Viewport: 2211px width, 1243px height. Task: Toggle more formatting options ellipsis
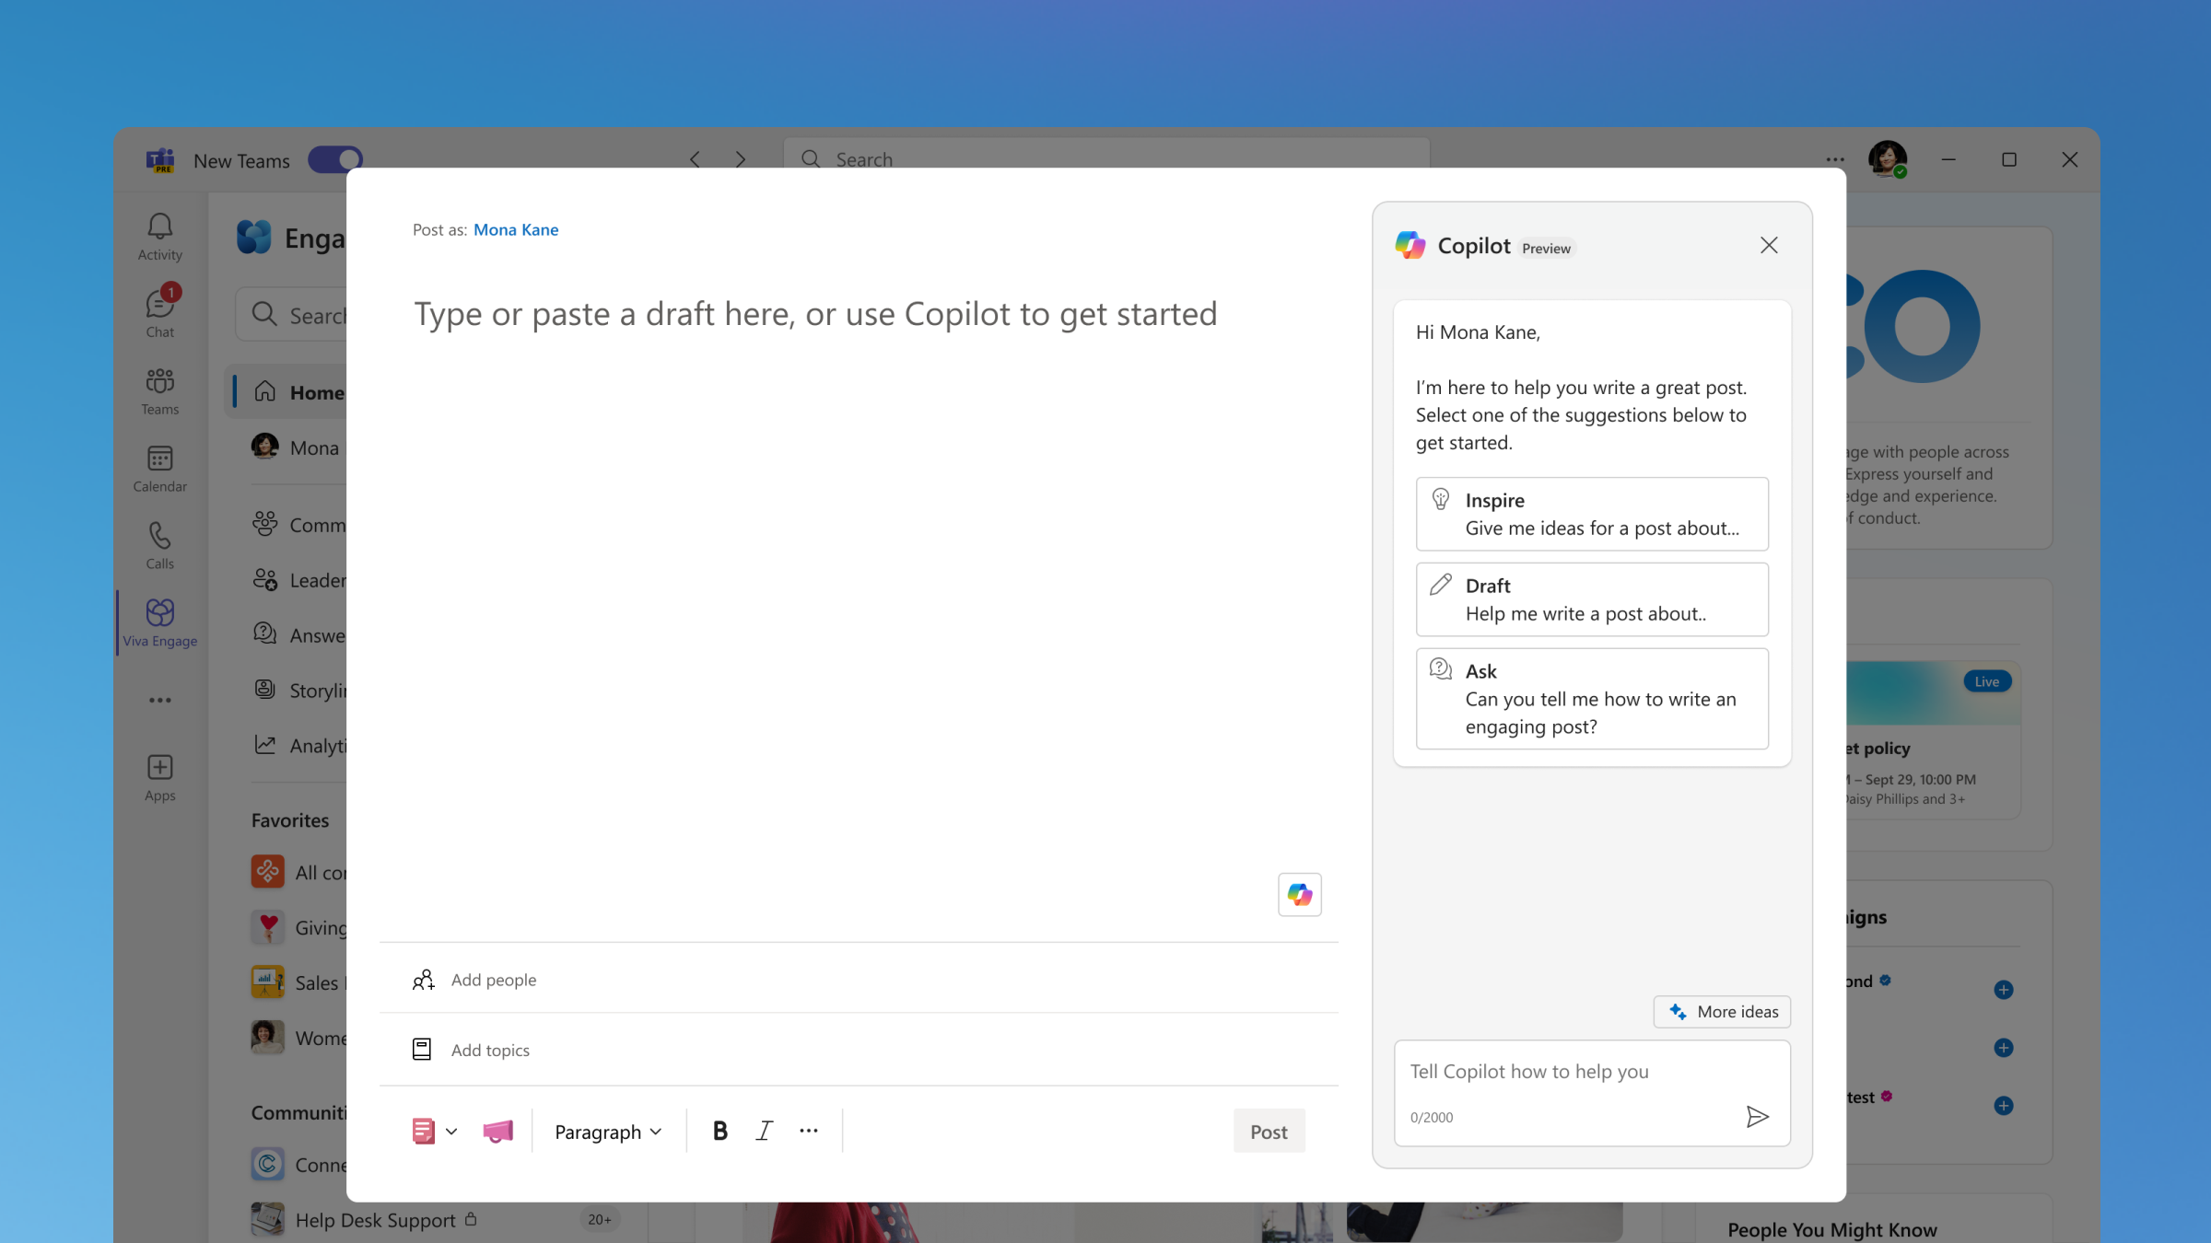tap(810, 1131)
